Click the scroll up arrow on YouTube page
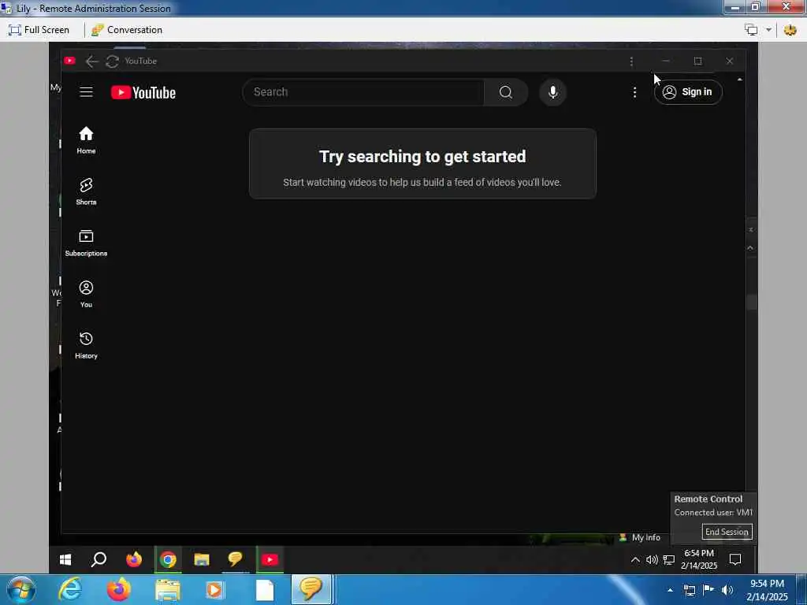Viewport: 807px width, 605px height. pos(739,80)
